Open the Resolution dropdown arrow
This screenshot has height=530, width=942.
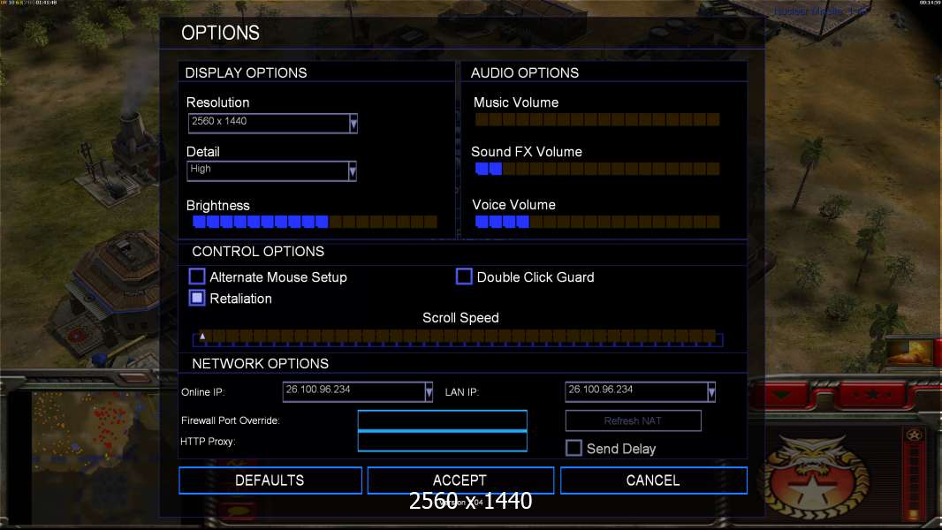click(x=353, y=124)
